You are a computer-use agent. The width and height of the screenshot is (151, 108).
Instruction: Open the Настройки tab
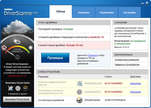[129, 13]
